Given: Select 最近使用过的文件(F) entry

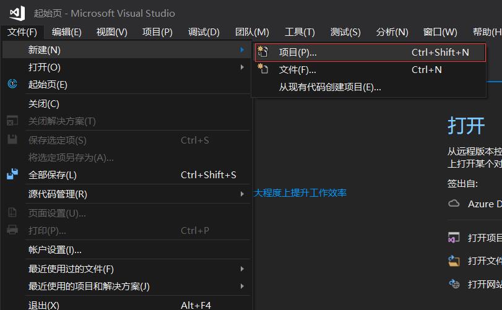Looking at the screenshot, I should (127, 269).
